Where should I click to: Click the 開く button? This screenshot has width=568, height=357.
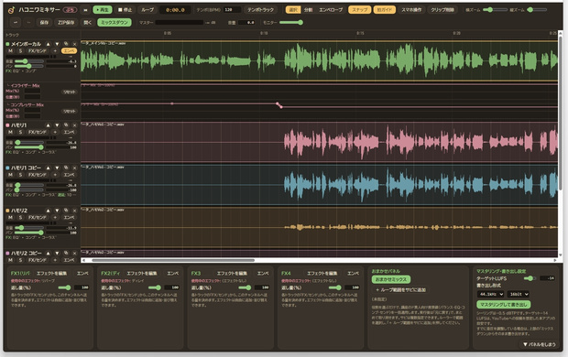tap(88, 23)
